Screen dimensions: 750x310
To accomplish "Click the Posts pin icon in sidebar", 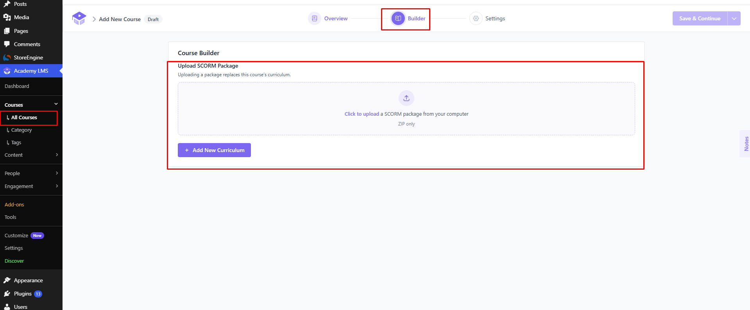I will pyautogui.click(x=7, y=4).
